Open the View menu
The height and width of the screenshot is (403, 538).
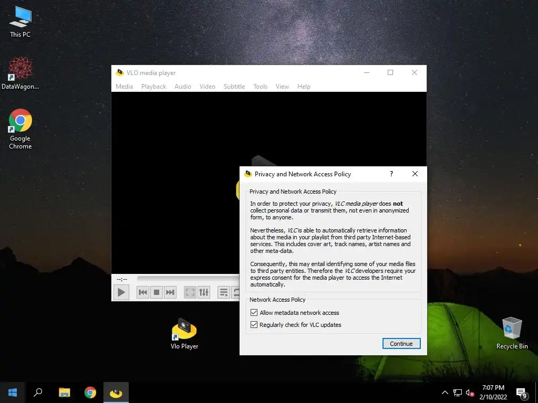click(282, 87)
